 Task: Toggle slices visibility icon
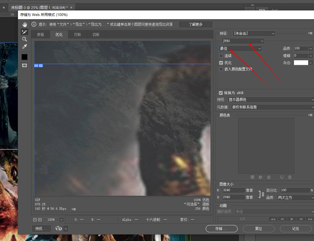click(25, 66)
